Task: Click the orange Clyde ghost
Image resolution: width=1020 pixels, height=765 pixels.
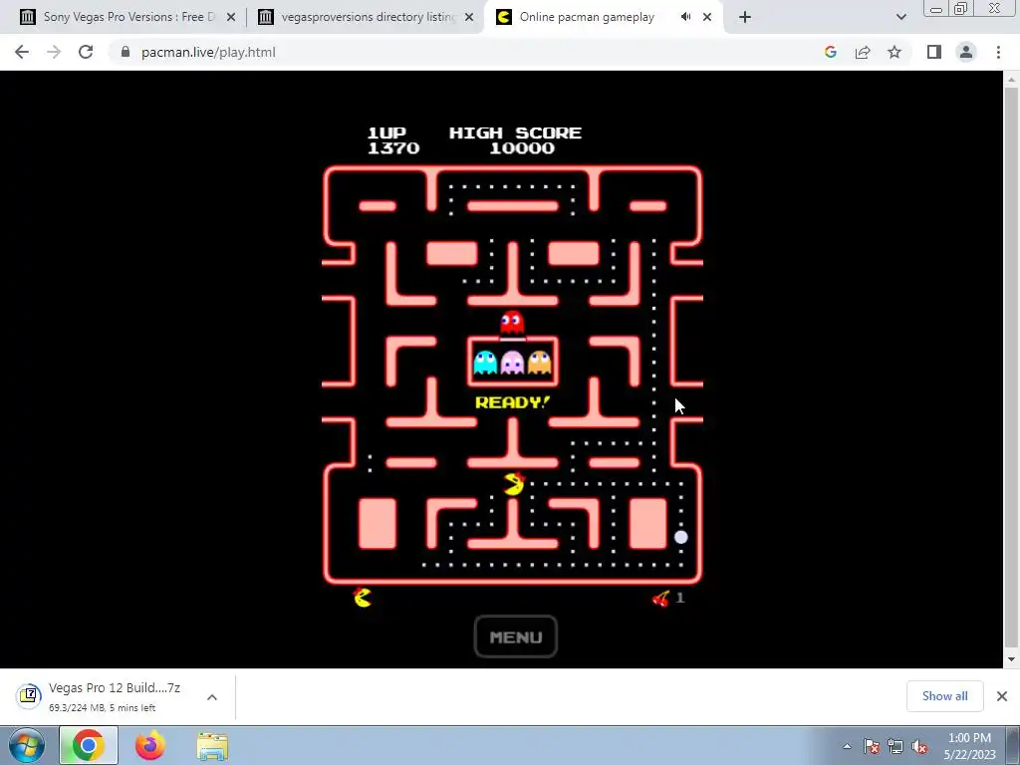Action: point(539,363)
